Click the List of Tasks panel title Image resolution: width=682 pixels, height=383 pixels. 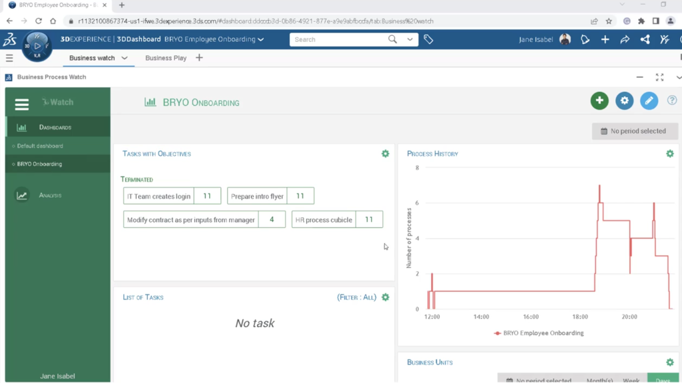143,297
